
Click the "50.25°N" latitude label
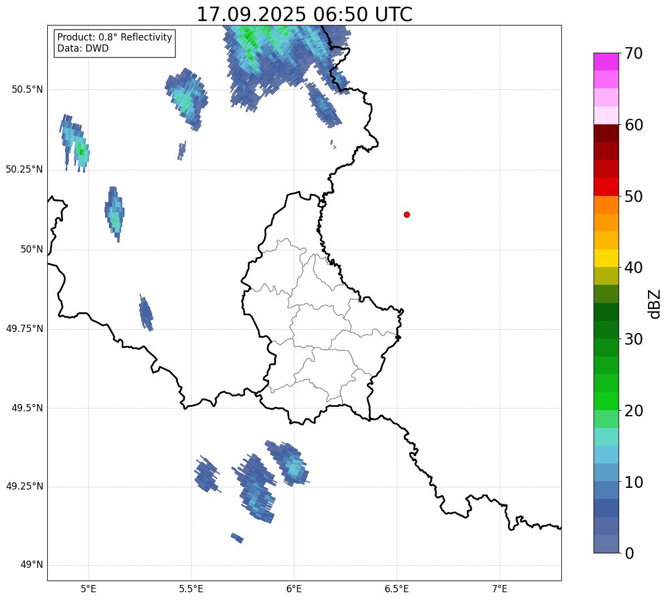tap(24, 169)
